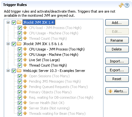This screenshot has width=132, height=117.
Task: Click warning icon beside Pending JMS Messages
Action: coord(25,81)
